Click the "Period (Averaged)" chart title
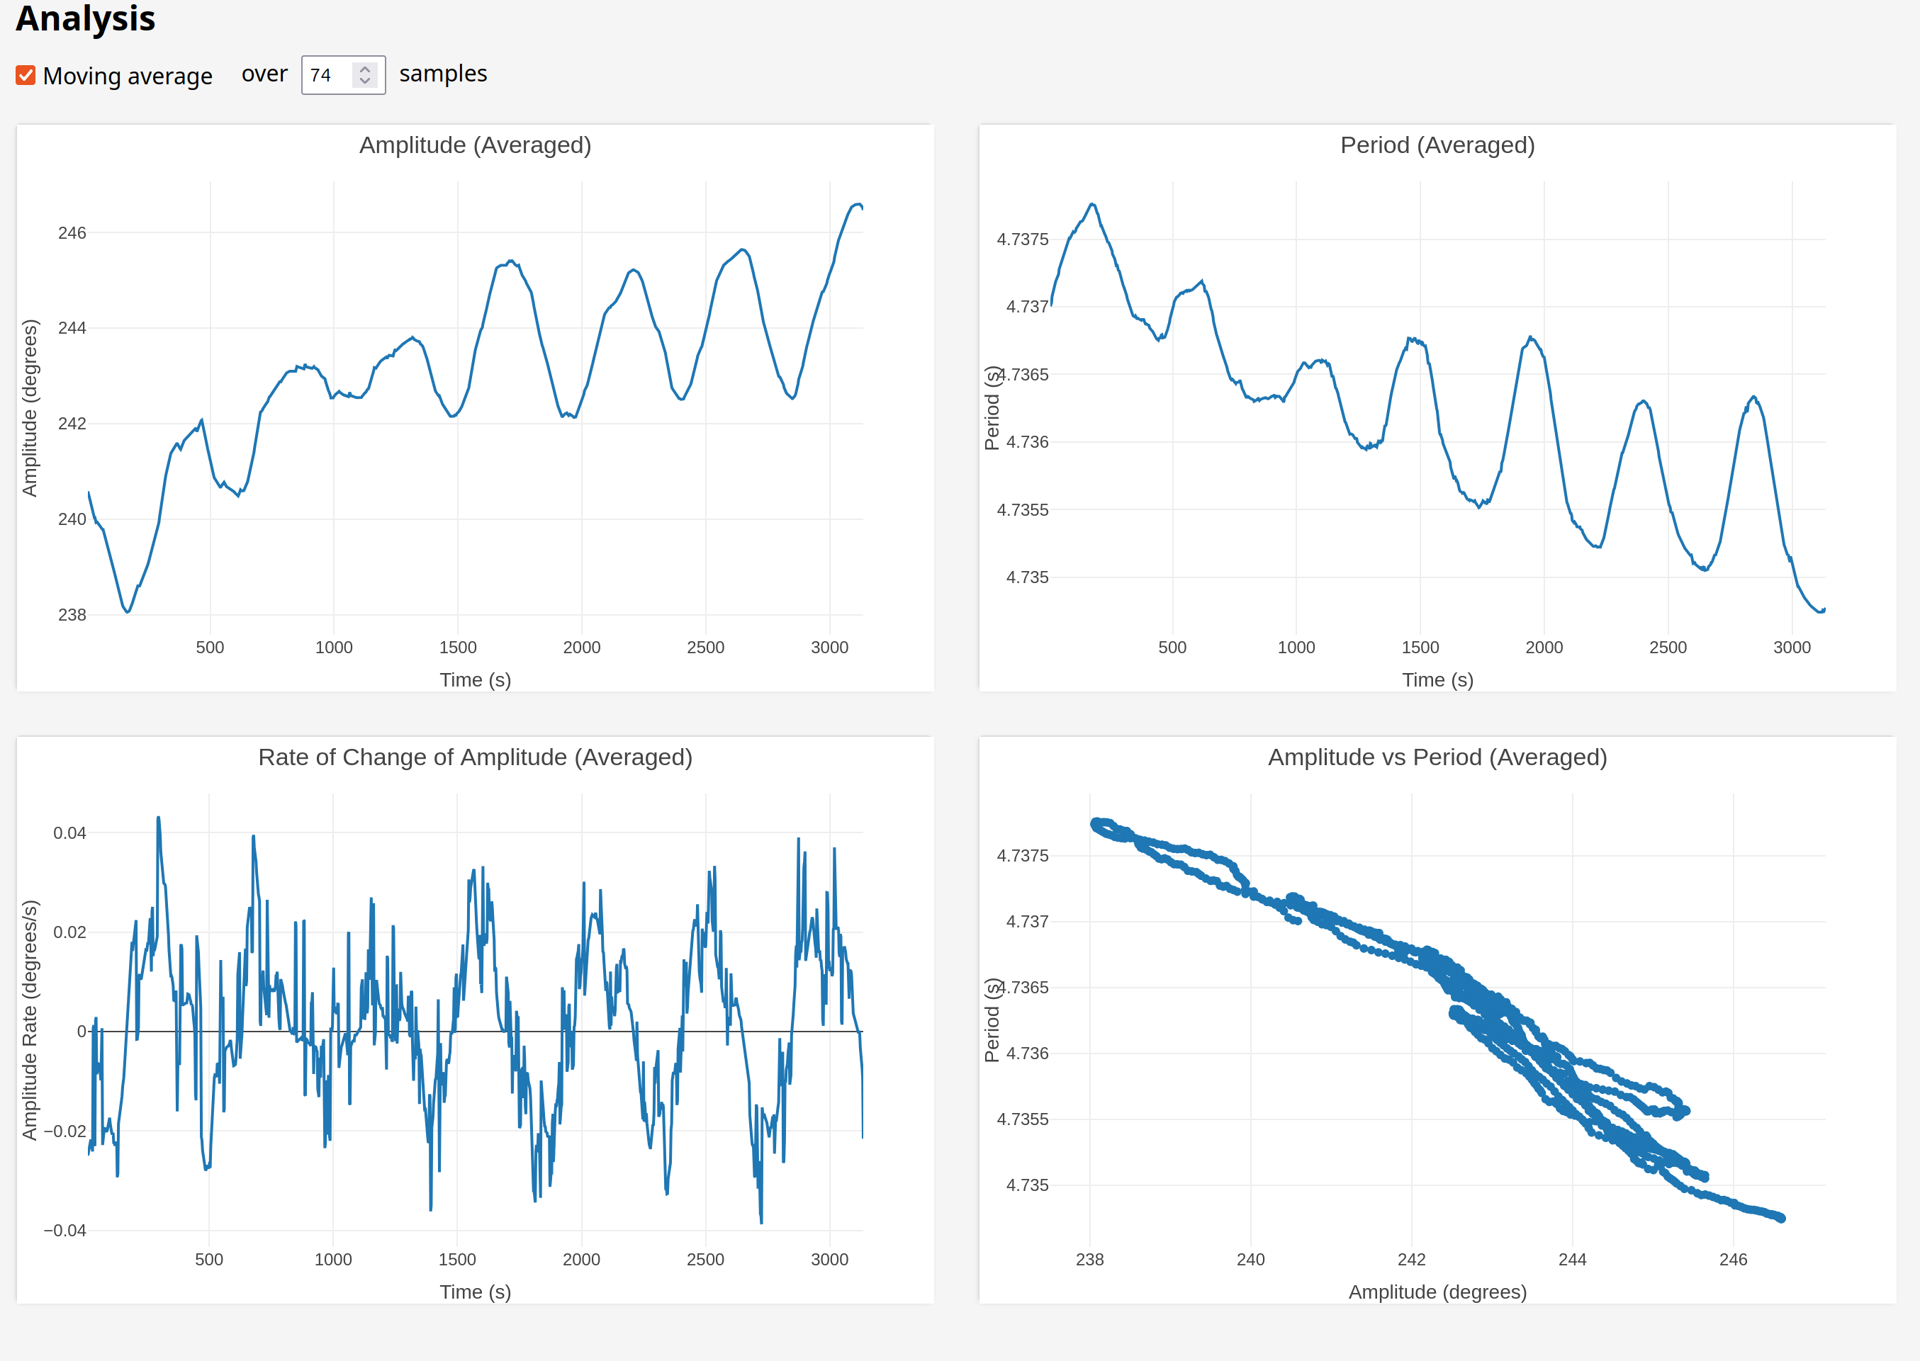 click(x=1437, y=145)
